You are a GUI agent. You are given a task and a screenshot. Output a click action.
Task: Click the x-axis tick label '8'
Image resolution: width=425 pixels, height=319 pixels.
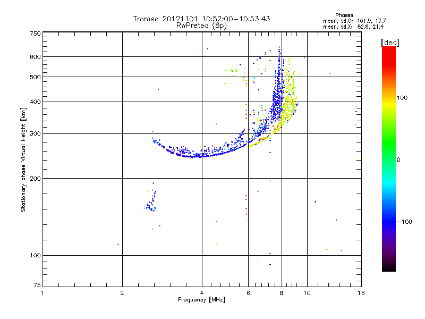[282, 293]
